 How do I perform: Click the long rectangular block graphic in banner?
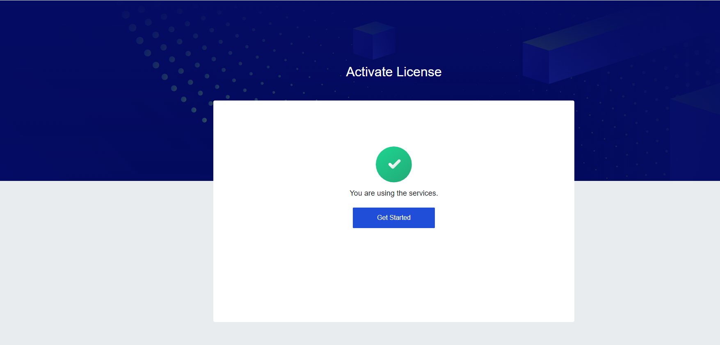pos(583,49)
